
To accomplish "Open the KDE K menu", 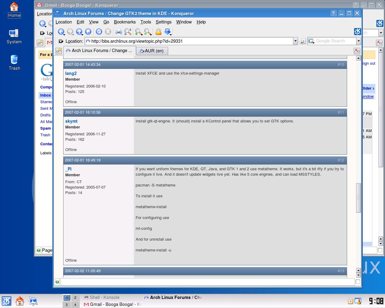I will [7, 301].
